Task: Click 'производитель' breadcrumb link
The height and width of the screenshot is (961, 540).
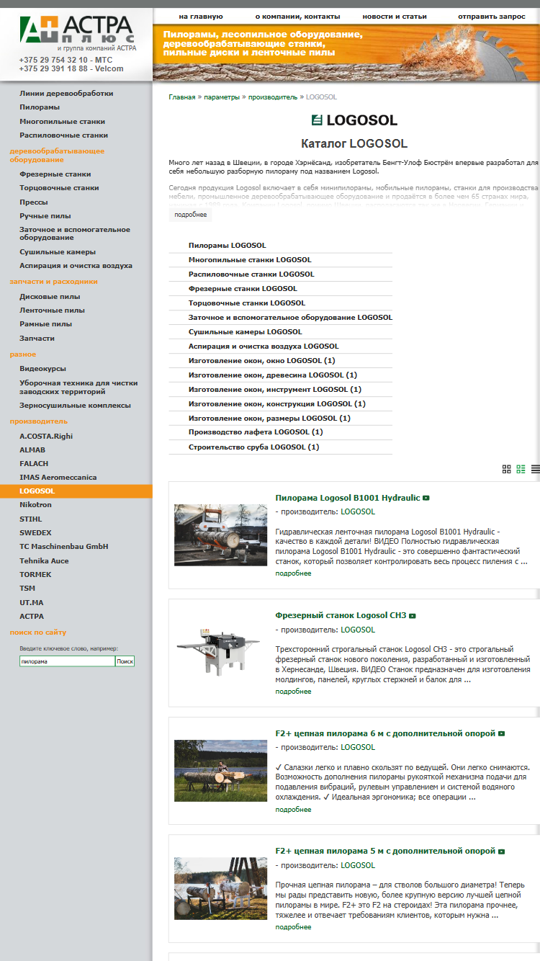Action: [x=273, y=97]
